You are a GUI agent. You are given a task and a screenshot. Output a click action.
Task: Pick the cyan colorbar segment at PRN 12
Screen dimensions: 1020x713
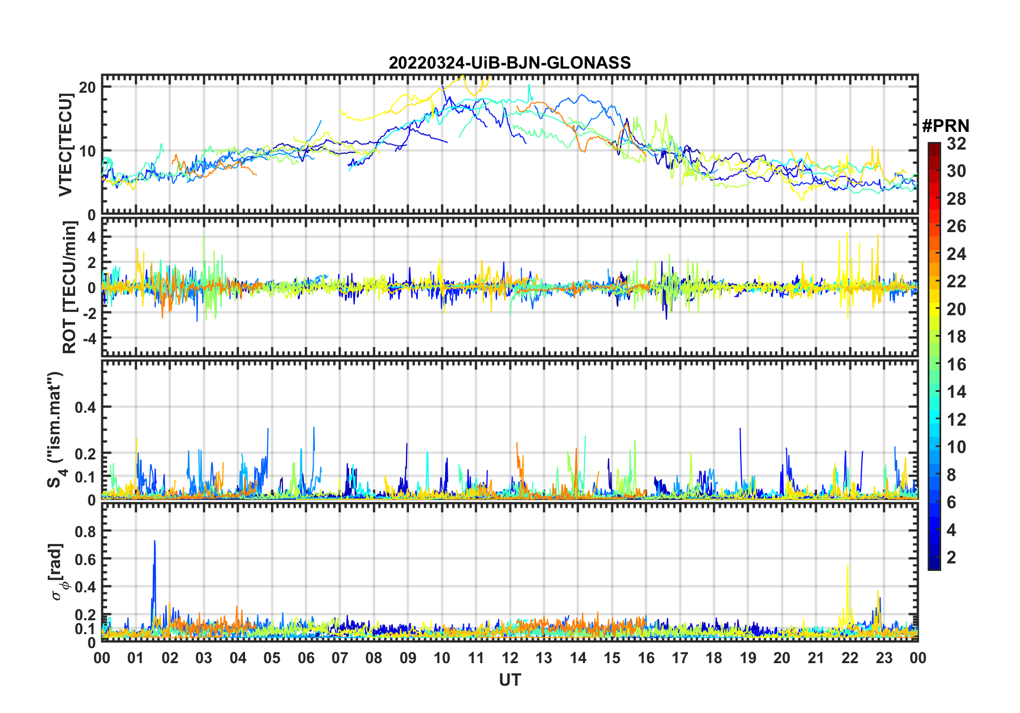point(934,420)
